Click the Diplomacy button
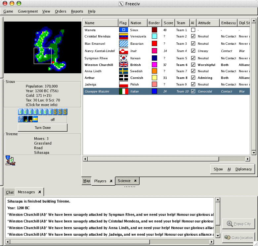Image resolution: width=258 pixels, height=246 pixels. pos(243,169)
